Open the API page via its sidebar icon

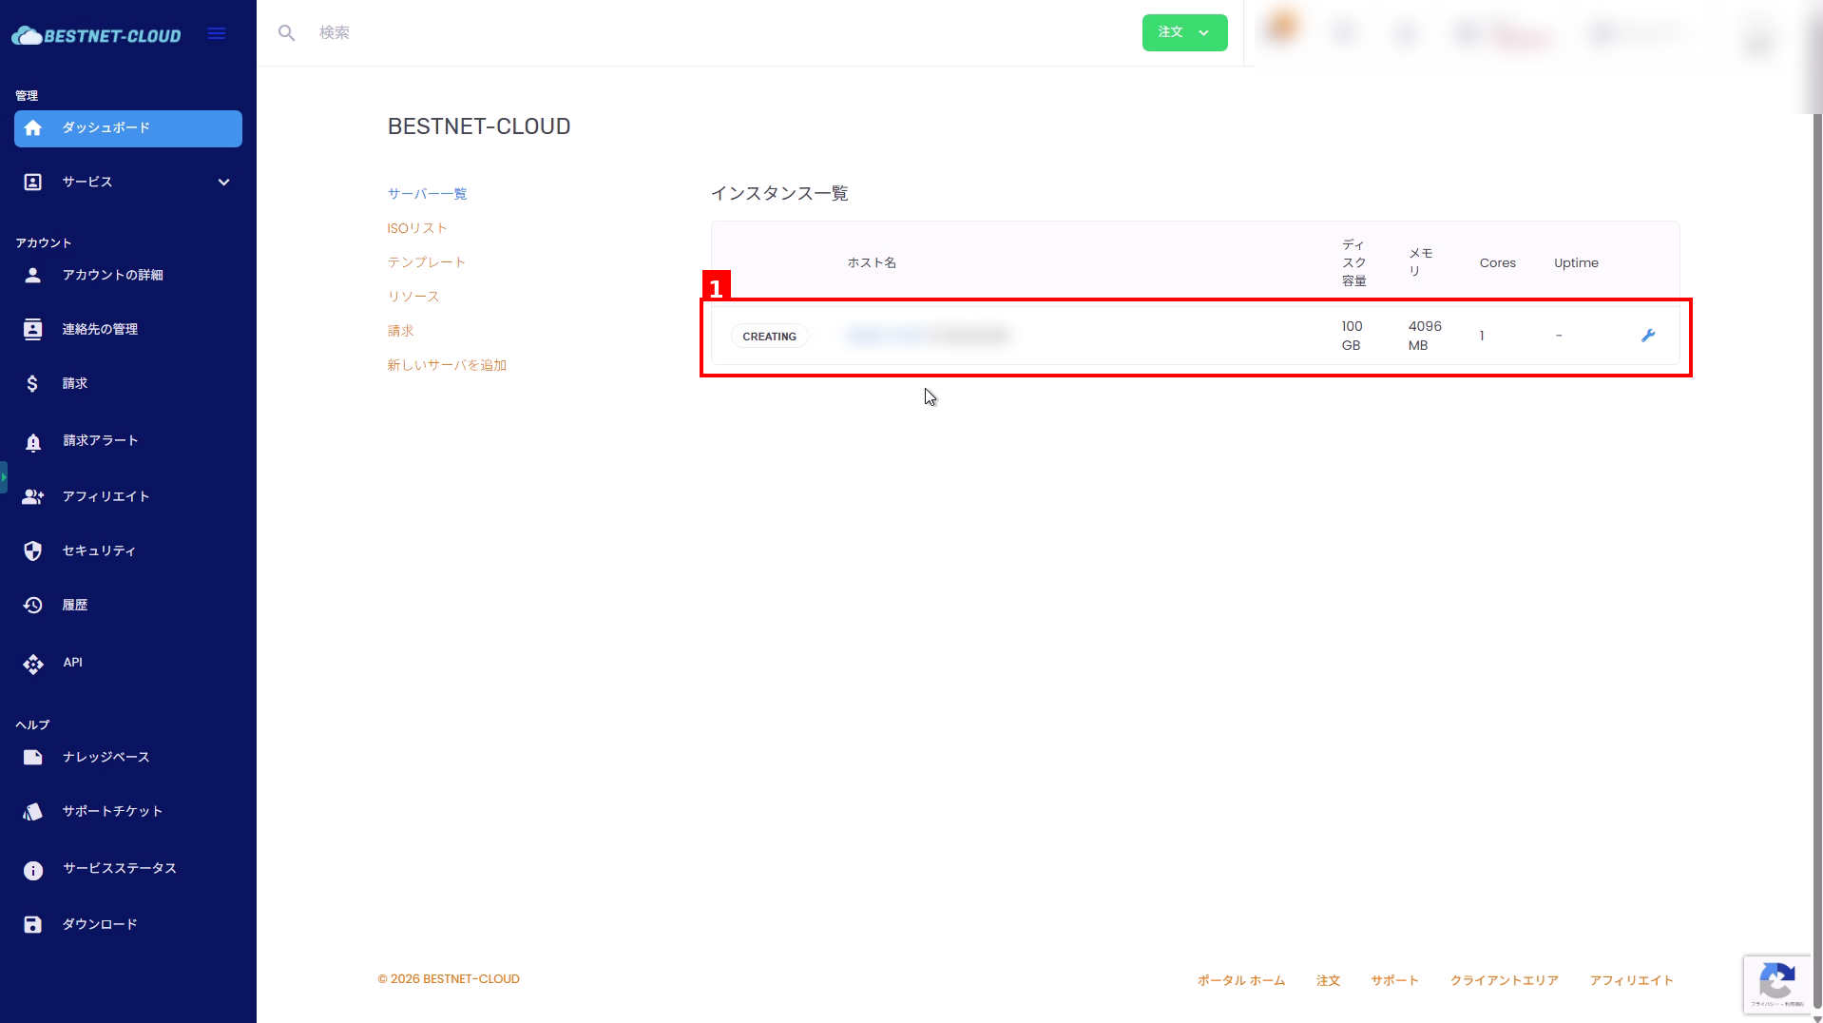coord(33,664)
